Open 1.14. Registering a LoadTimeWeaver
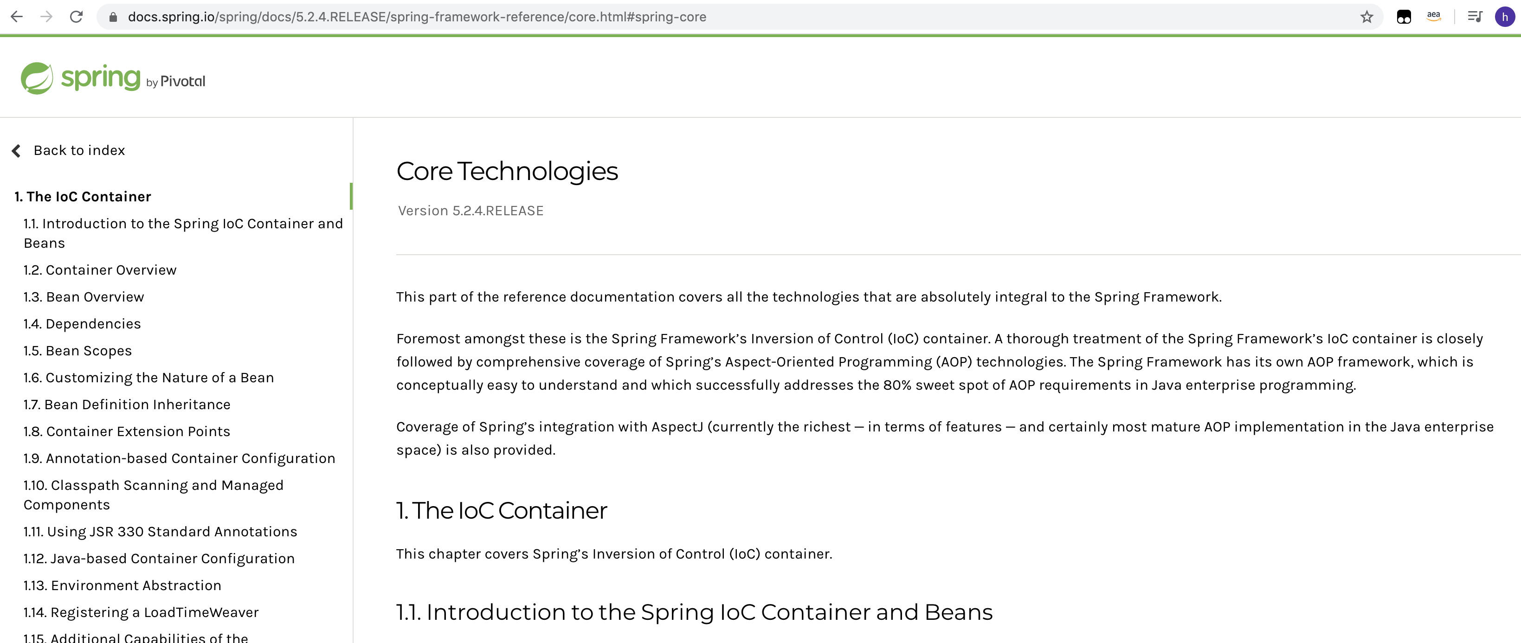The height and width of the screenshot is (643, 1521). click(x=141, y=612)
